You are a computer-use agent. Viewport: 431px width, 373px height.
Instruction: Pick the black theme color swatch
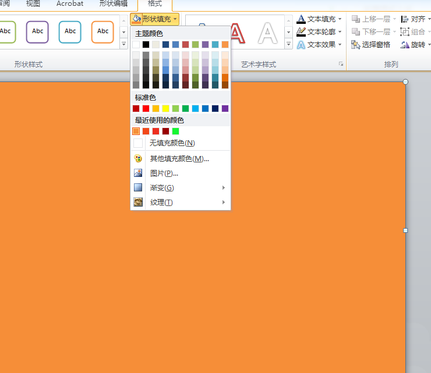(146, 44)
